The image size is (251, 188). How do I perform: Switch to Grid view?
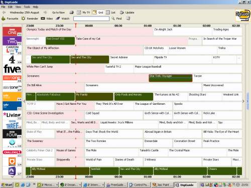98,13
